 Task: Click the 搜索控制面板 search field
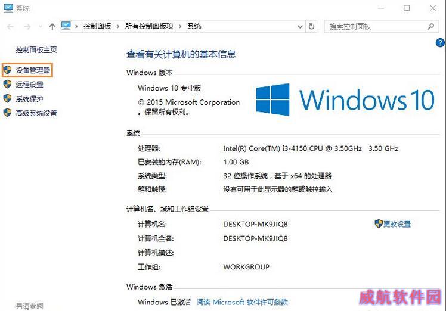click(x=375, y=26)
